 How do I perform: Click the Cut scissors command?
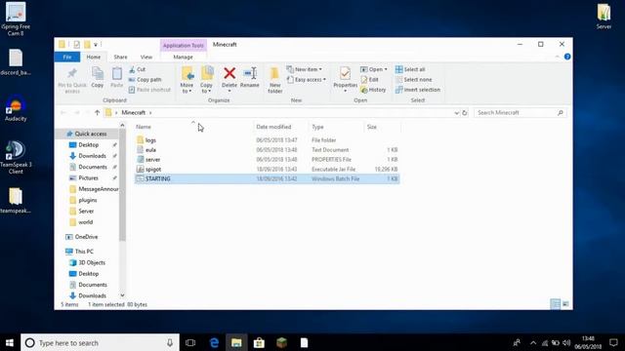pyautogui.click(x=137, y=69)
